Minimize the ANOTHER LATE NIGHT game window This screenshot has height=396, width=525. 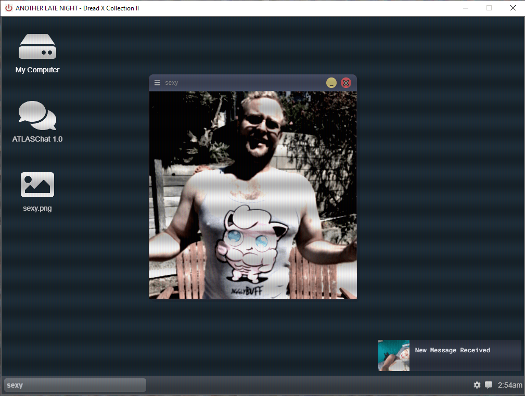(465, 8)
